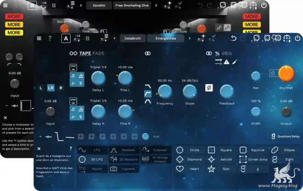This screenshot has width=303, height=191.
Task: Choose the 2D LFO modulator category
Action: point(93,159)
